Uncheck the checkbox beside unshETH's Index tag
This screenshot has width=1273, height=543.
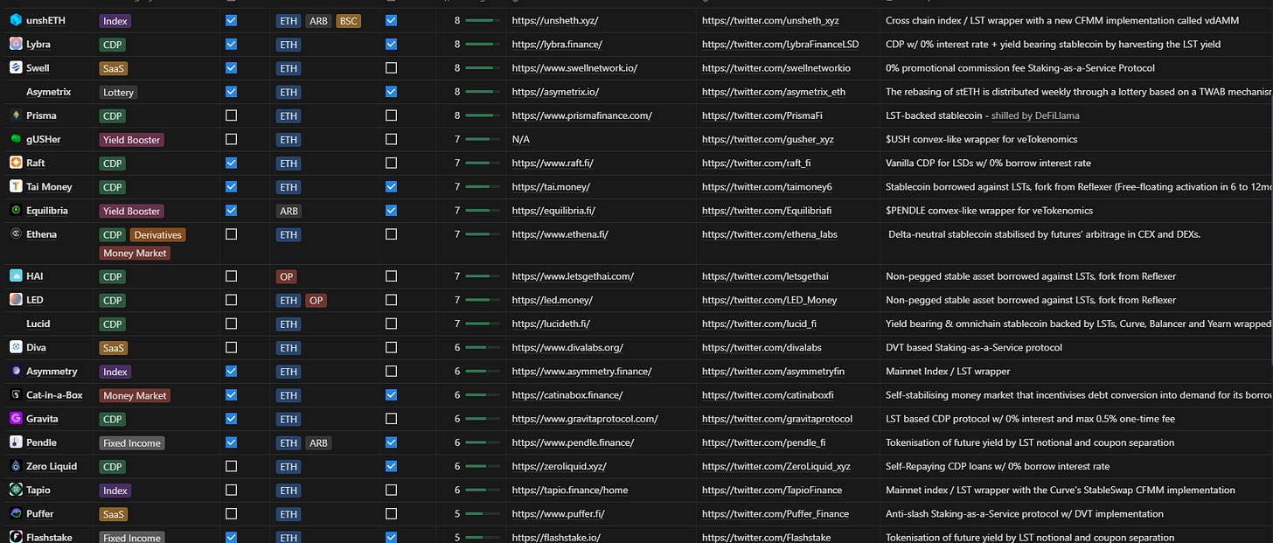231,20
